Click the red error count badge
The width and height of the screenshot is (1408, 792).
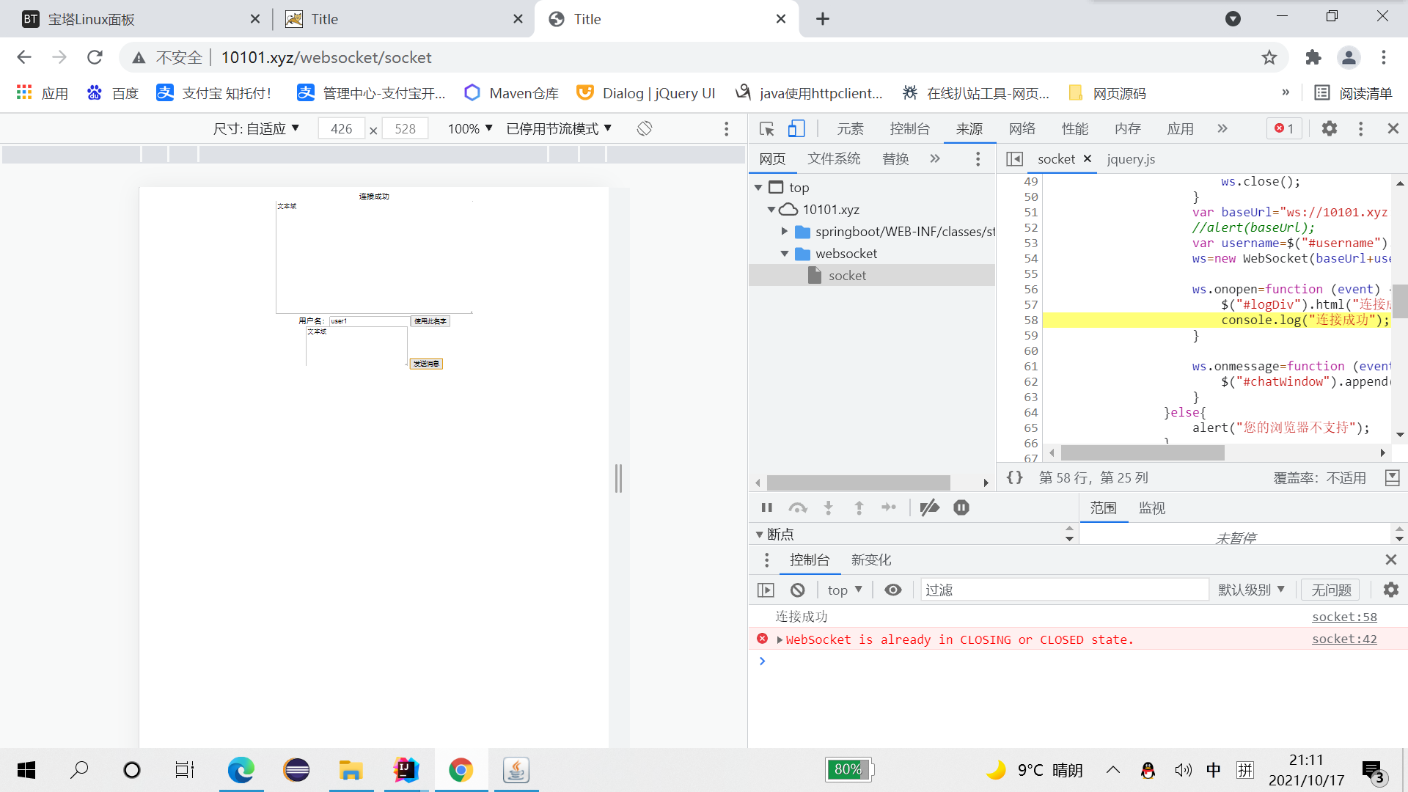1284,128
